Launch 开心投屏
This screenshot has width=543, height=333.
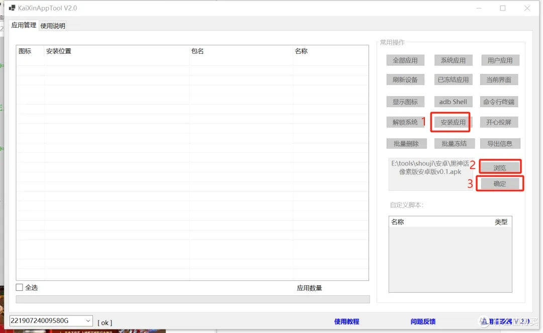[499, 122]
